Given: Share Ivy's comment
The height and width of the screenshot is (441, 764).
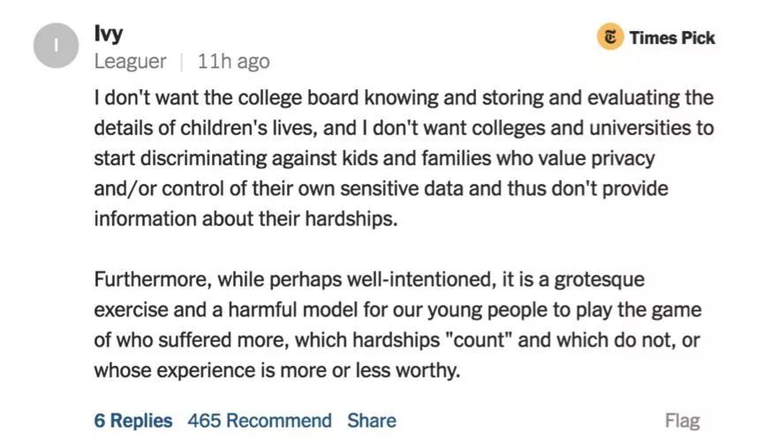Looking at the screenshot, I should coord(371,421).
